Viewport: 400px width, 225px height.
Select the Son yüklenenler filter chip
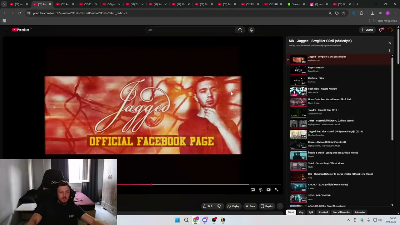[x=341, y=212]
